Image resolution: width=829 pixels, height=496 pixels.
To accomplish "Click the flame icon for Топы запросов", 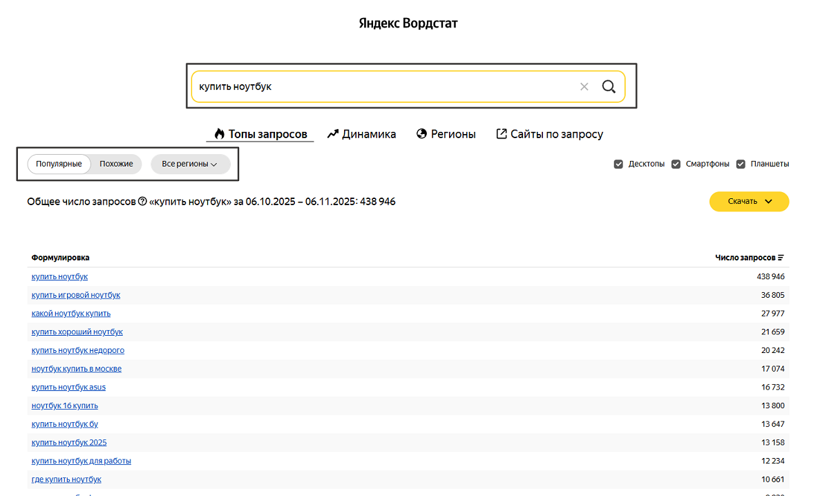I will point(219,134).
